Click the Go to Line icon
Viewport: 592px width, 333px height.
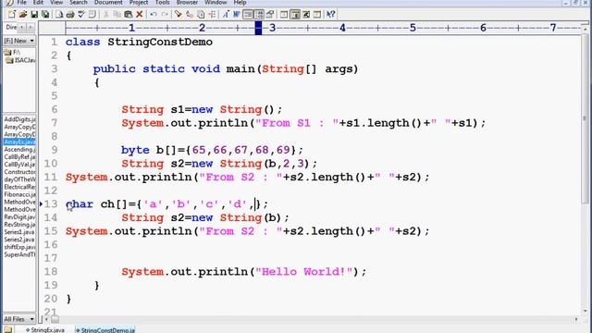click(212, 15)
